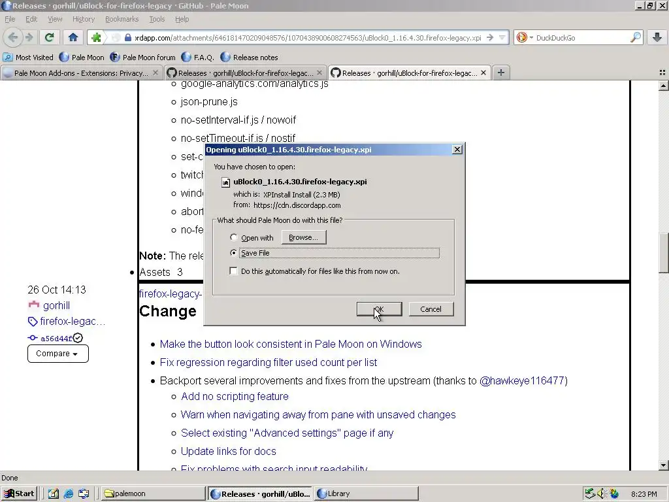Open the File menu
This screenshot has height=502, width=669.
click(x=10, y=19)
